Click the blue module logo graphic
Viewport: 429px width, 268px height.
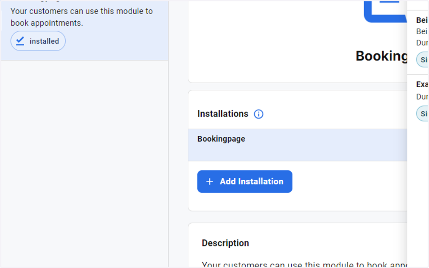385,11
